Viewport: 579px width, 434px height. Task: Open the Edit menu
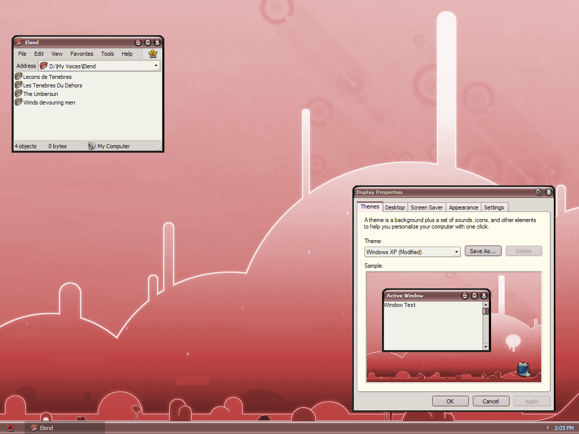point(39,54)
